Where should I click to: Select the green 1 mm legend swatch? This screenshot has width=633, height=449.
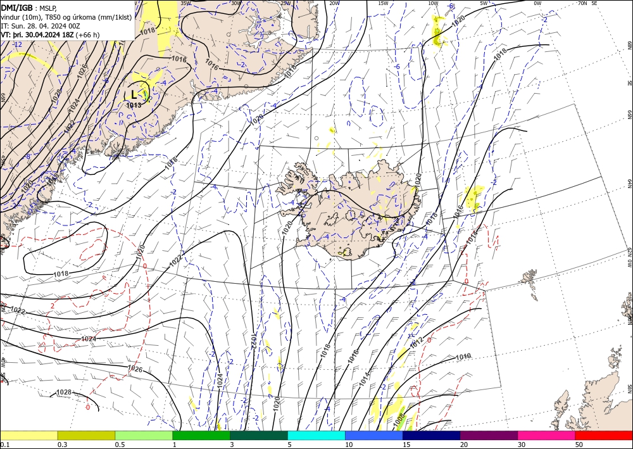click(x=201, y=435)
